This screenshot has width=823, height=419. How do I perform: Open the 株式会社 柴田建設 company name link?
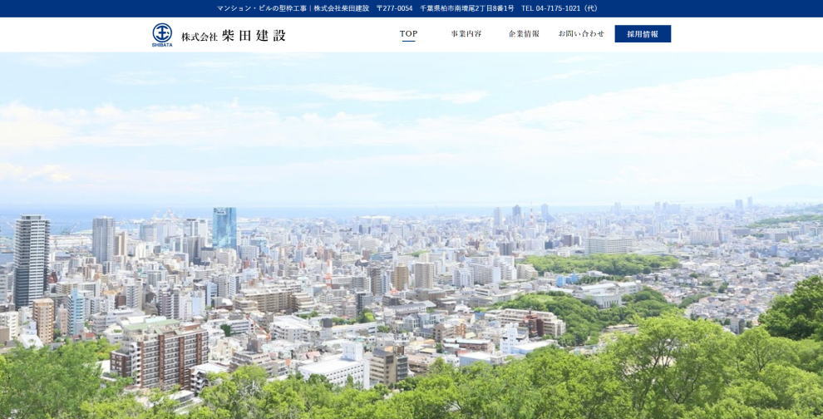coord(234,36)
